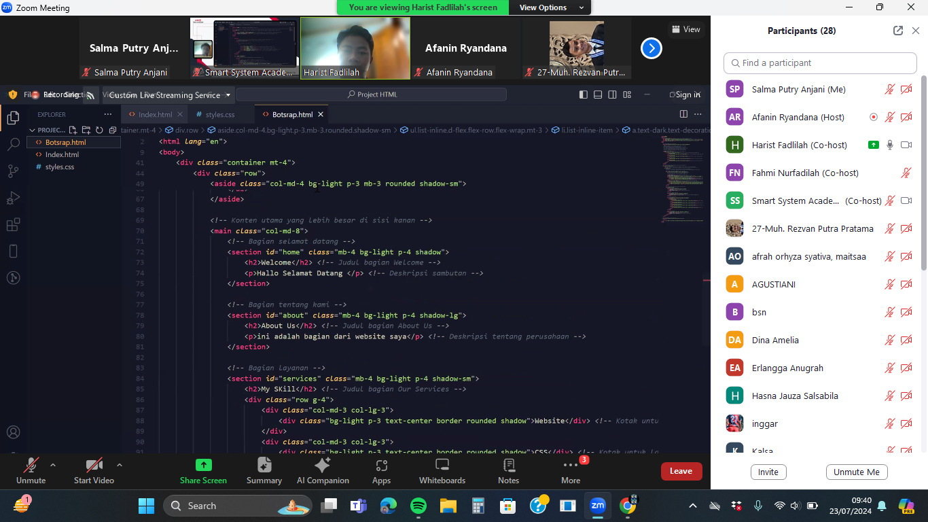Open styles.css in Explorer tree
The image size is (928, 522).
point(60,167)
